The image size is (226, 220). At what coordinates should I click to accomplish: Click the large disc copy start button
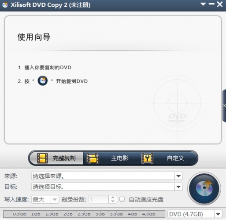pyautogui.click(x=204, y=188)
